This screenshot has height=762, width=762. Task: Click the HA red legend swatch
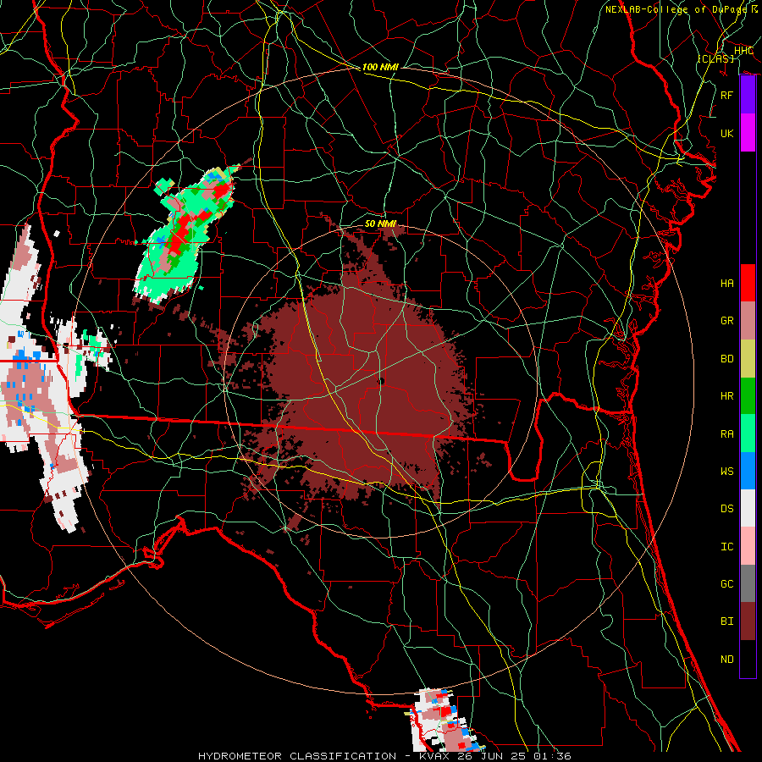click(748, 283)
